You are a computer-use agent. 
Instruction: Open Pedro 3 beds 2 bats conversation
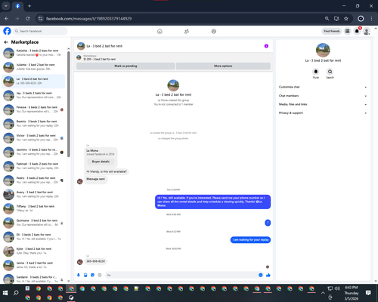coord(33,180)
